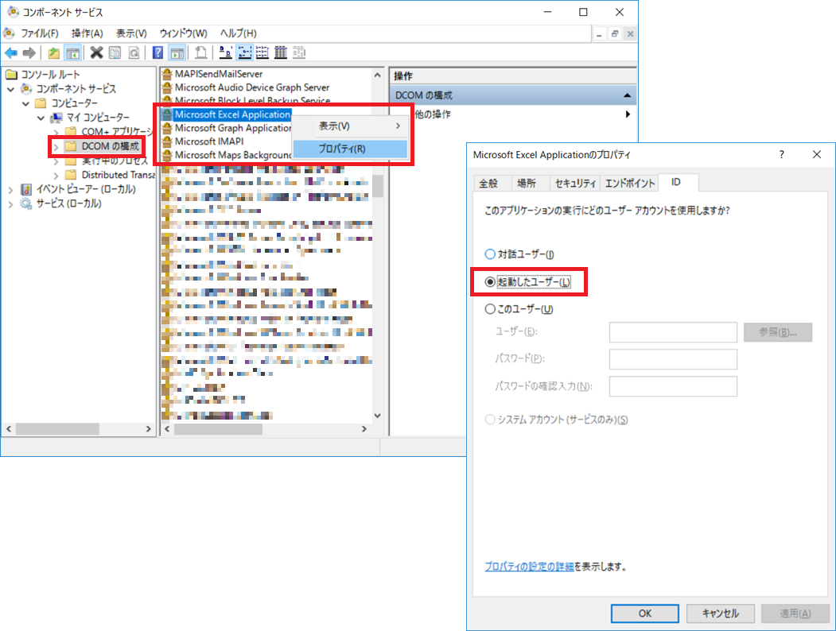The height and width of the screenshot is (631, 836).
Task: Click the Back arrow toolbar icon
Action: 10,52
